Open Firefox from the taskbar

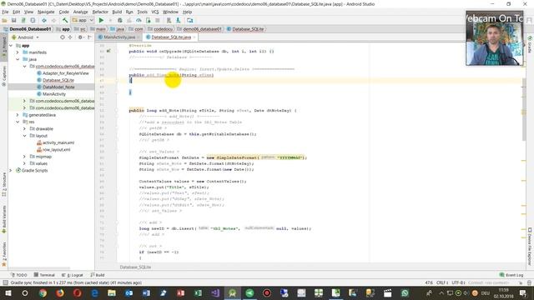(60, 292)
